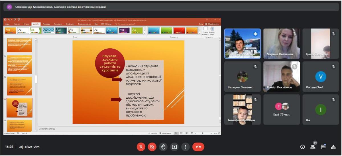Open the meeting details info icon
The width and height of the screenshot is (342, 156).
(302, 147)
